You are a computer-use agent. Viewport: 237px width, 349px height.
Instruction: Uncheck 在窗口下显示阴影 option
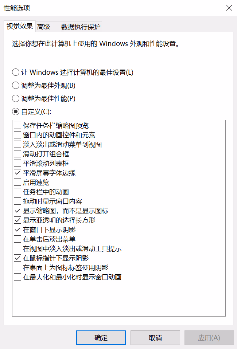(18, 230)
